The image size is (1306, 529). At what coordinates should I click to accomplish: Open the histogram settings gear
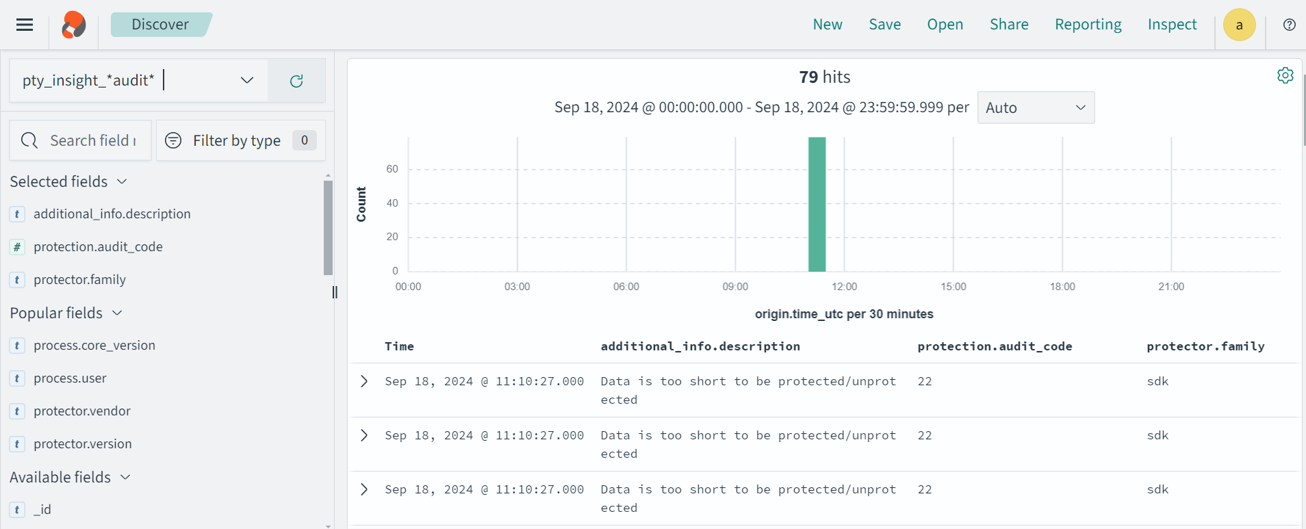tap(1285, 75)
